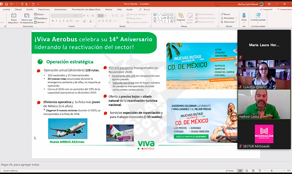Image resolution: width=292 pixels, height=174 pixels.
Task: Click Volver a usar las diapositivas
Action: [x=27, y=18]
